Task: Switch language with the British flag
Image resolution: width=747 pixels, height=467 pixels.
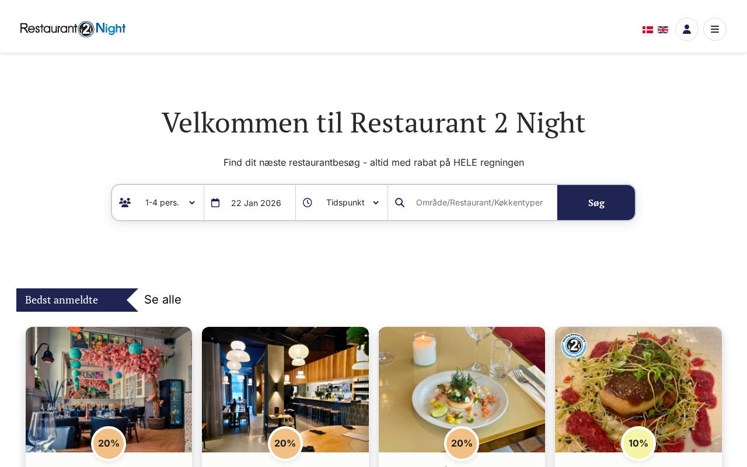Action: [x=663, y=30]
